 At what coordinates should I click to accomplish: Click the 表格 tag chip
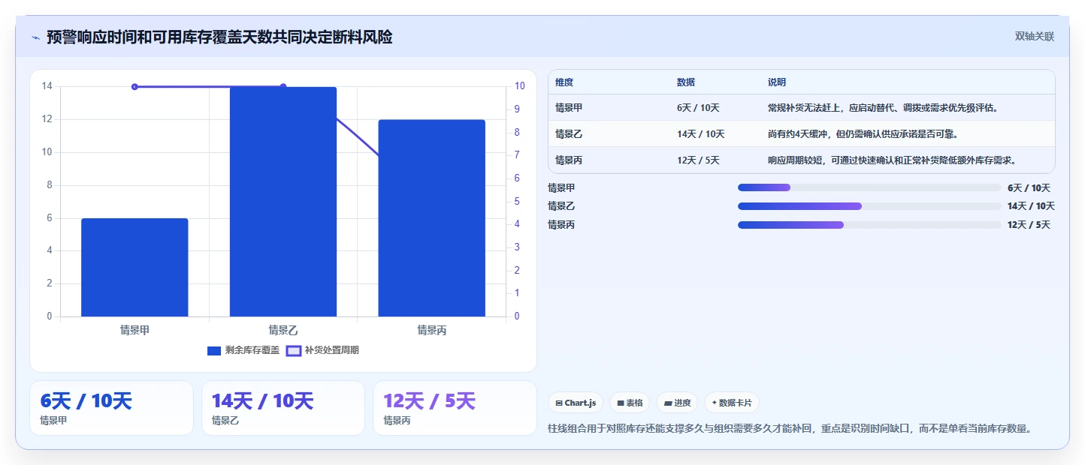[x=630, y=403]
